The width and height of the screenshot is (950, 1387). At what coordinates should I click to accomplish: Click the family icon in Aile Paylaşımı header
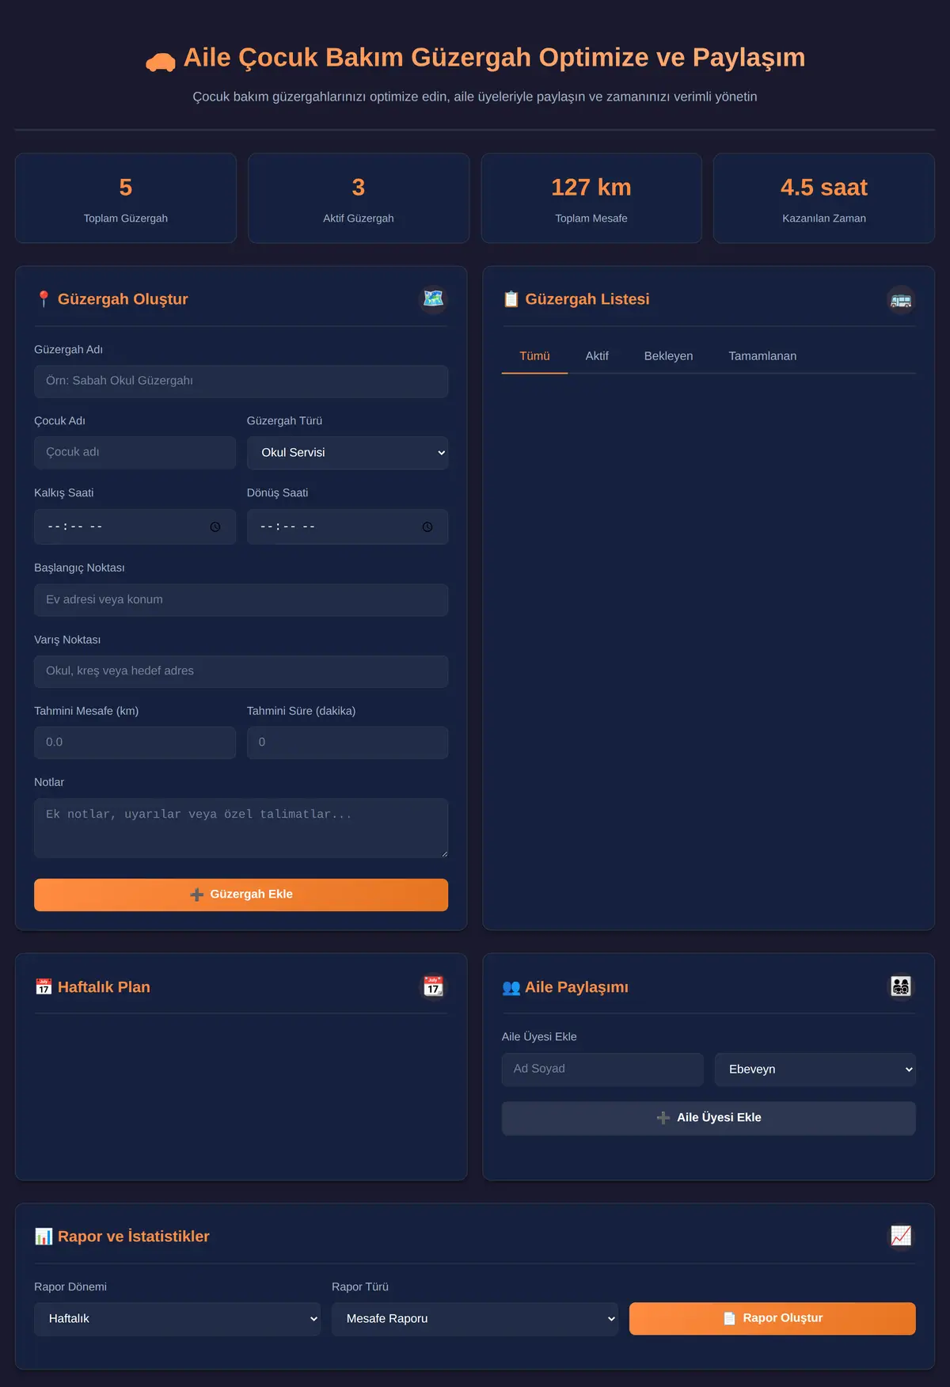point(901,986)
